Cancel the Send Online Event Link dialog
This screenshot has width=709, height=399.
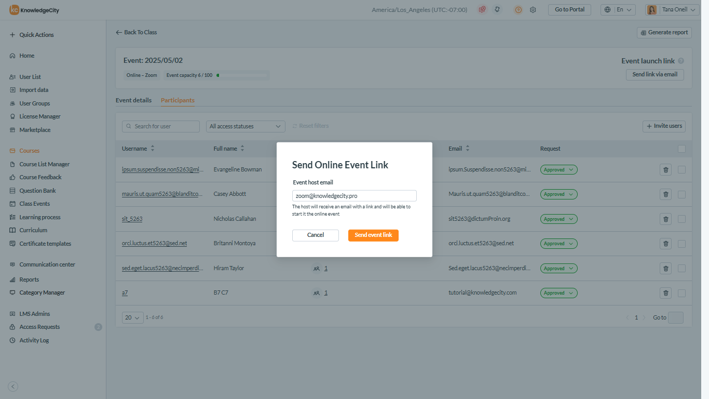click(315, 235)
